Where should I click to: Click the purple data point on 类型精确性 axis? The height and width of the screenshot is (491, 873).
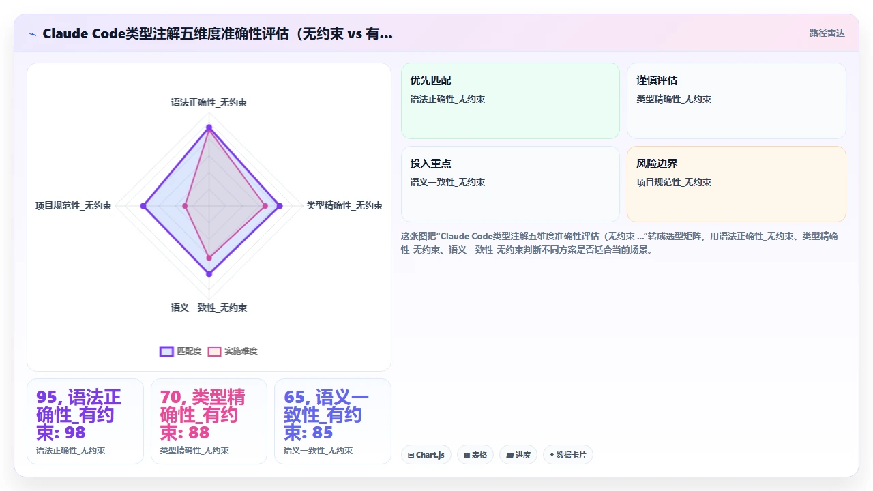[279, 205]
